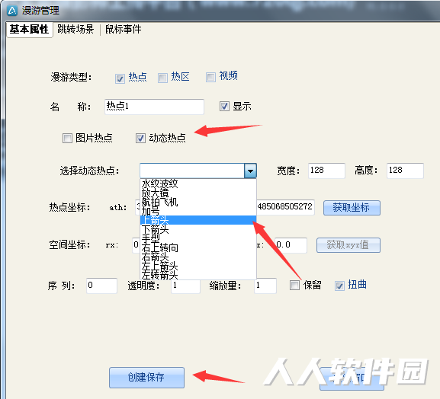Screen dimensions: 440x399
Task: Click the 宽度 input field
Action: (x=326, y=171)
